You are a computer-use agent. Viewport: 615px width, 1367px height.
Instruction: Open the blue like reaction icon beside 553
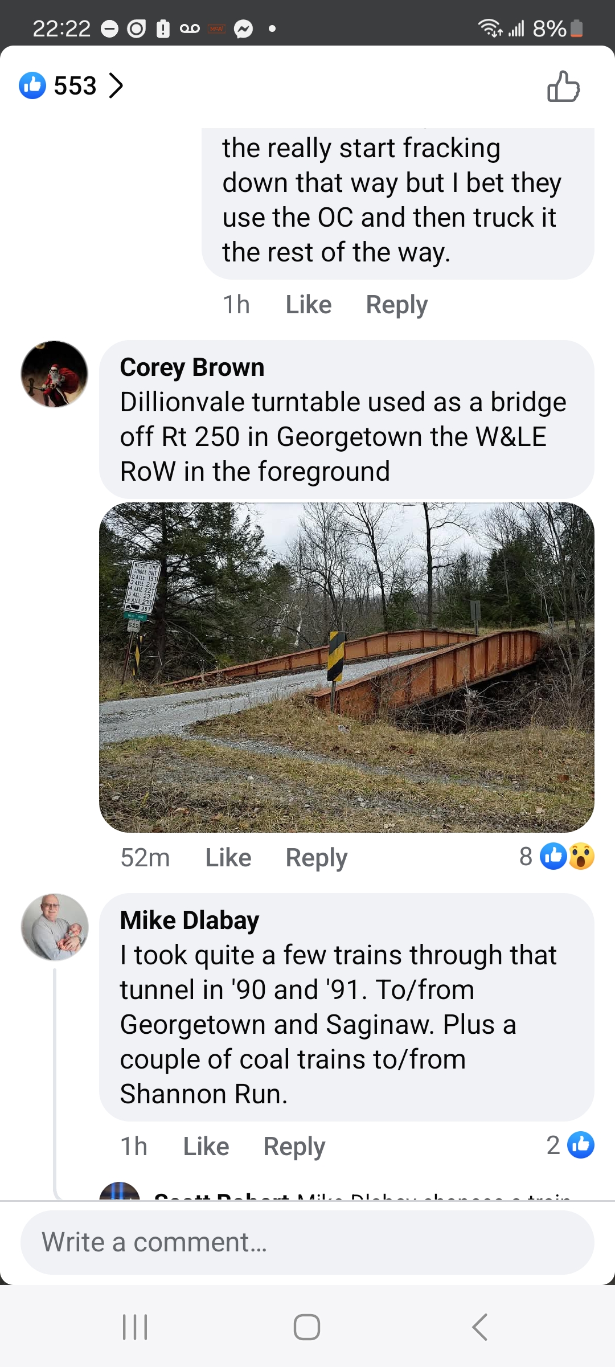[32, 85]
